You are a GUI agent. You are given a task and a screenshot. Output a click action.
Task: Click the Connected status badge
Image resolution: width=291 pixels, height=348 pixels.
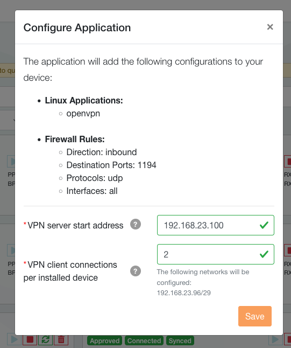tap(144, 340)
